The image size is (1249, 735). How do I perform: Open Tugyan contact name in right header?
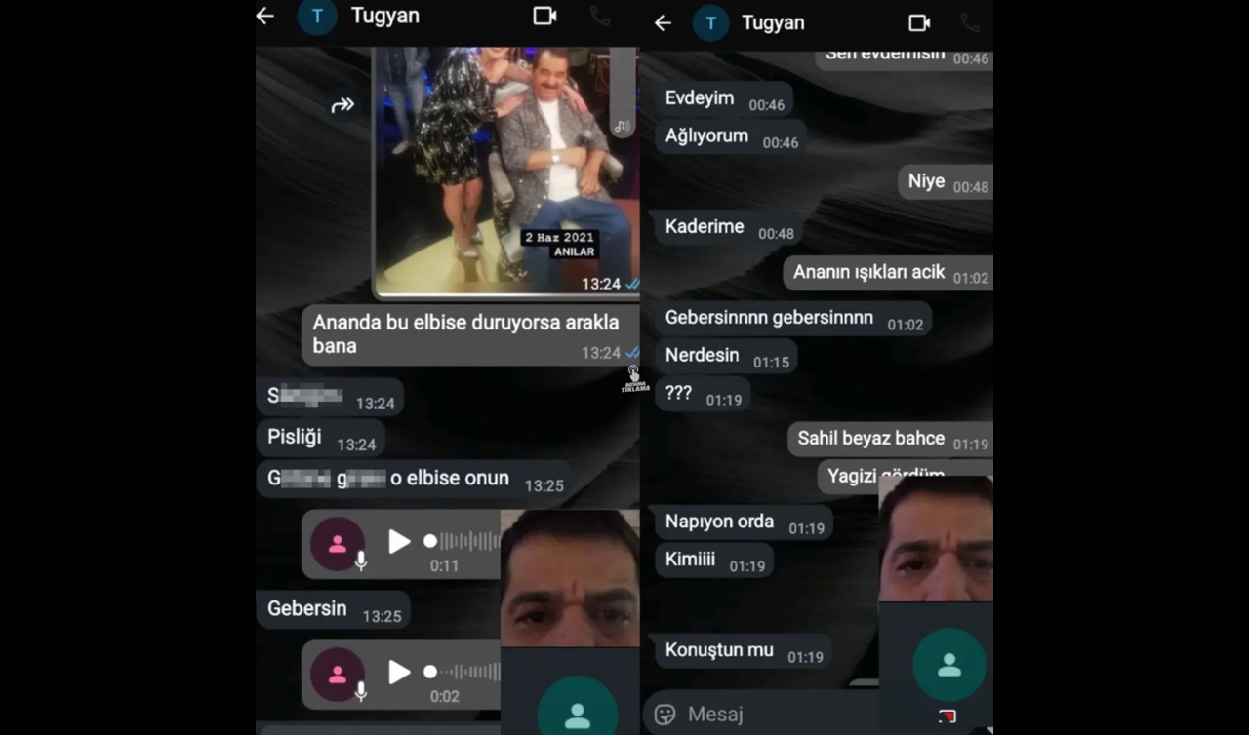[772, 23]
